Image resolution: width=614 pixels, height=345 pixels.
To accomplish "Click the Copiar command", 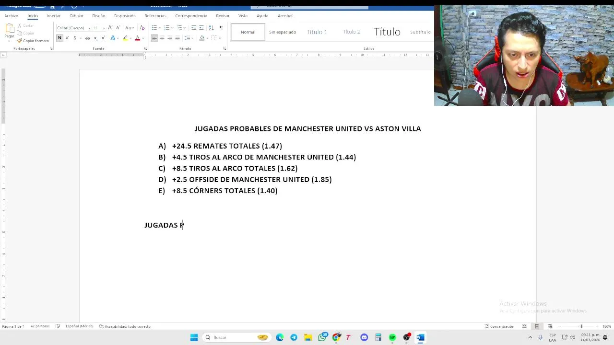I will (25, 33).
